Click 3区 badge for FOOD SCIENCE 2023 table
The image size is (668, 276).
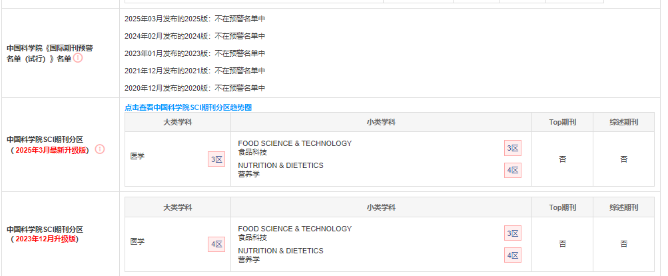tap(513, 233)
